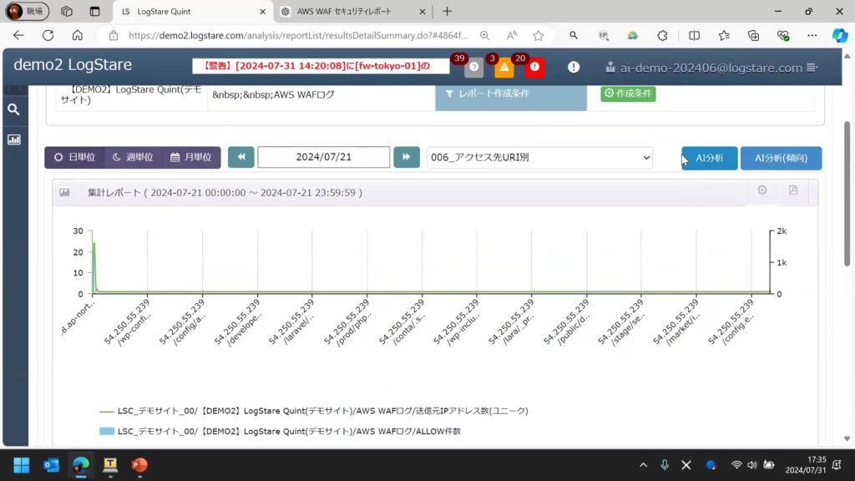Open the red critical alert icon

[x=534, y=68]
